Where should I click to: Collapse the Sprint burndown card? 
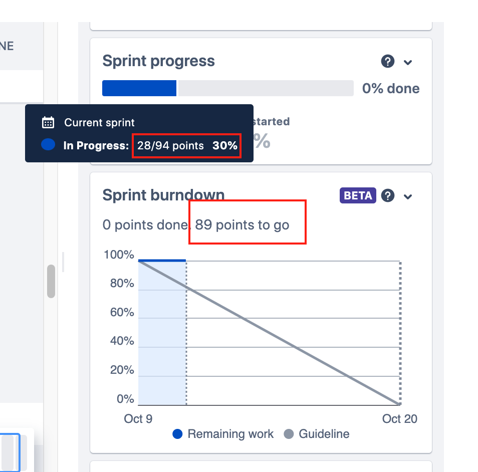coord(407,196)
